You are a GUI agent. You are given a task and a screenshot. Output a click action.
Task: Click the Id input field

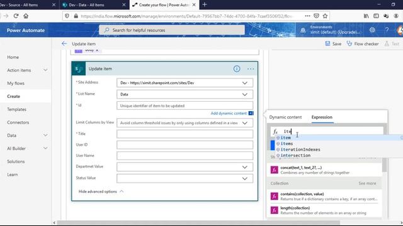coord(184,105)
